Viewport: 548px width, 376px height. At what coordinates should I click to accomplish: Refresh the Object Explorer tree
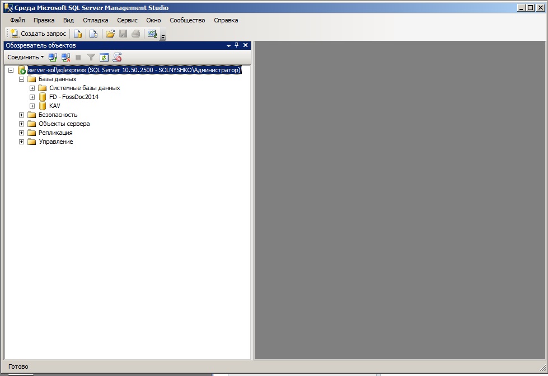pyautogui.click(x=104, y=57)
